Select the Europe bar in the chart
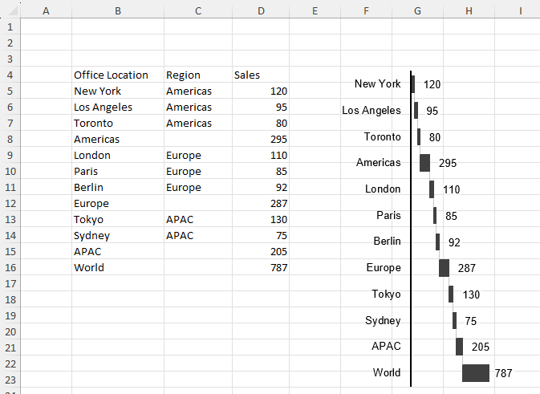 (444, 268)
